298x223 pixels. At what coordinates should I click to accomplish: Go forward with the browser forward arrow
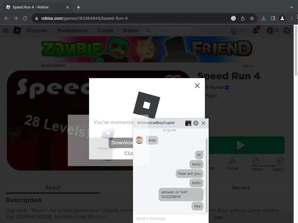pos(16,18)
